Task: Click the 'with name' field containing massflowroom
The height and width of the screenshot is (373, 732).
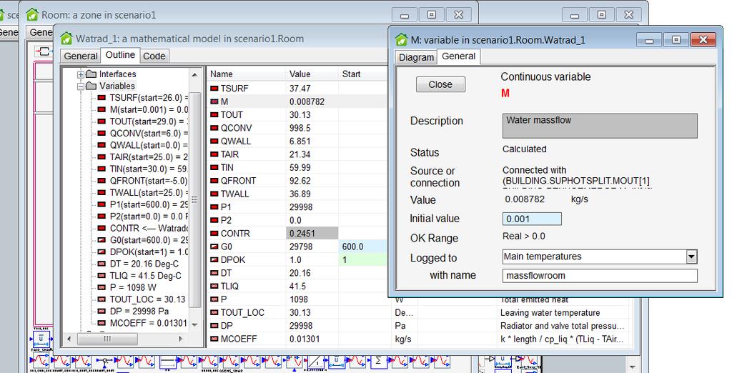Action: click(x=600, y=275)
